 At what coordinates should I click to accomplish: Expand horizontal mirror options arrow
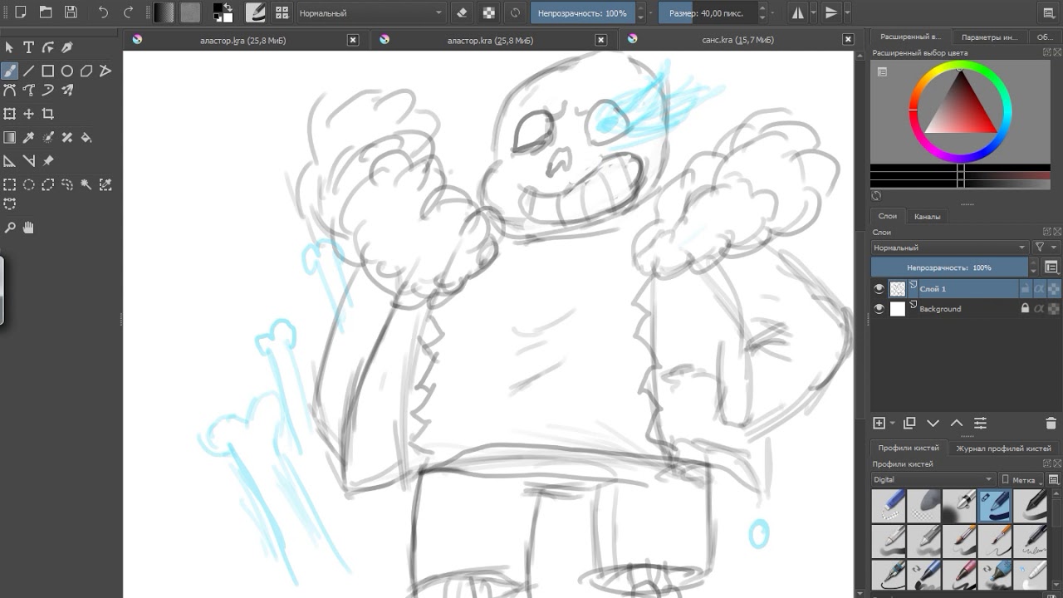[x=813, y=12]
